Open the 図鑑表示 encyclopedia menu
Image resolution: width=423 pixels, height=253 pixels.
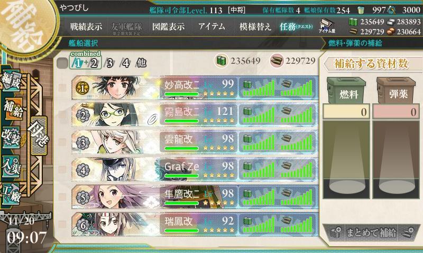click(168, 26)
